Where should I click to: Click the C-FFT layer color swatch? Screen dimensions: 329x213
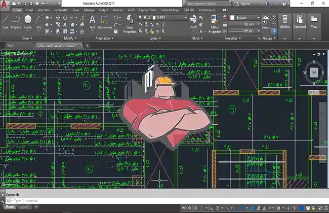(154, 18)
